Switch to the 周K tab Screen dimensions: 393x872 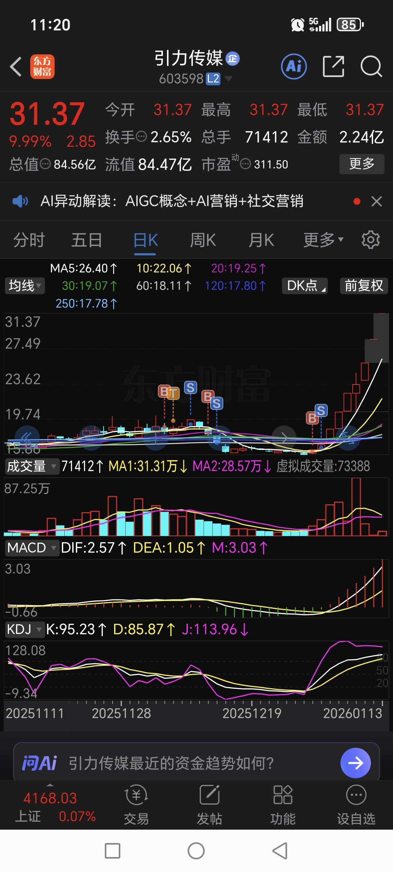coord(203,240)
